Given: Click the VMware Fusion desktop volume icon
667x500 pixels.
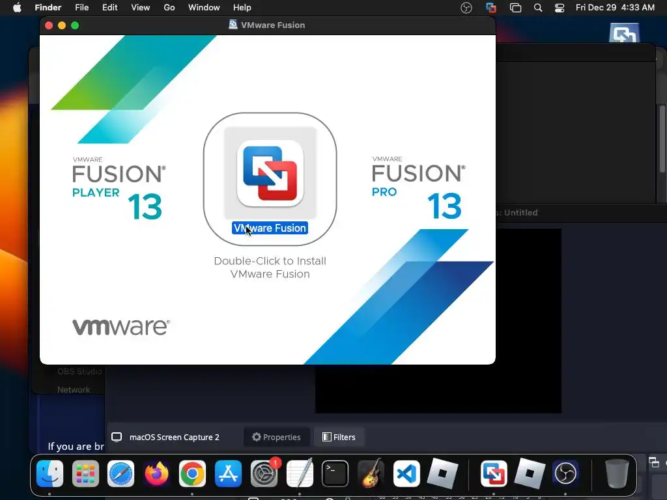Looking at the screenshot, I should pyautogui.click(x=624, y=33).
